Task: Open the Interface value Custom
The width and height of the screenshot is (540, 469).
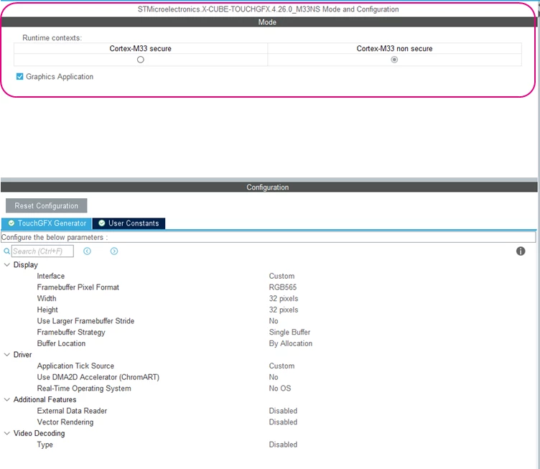Action: coord(281,277)
